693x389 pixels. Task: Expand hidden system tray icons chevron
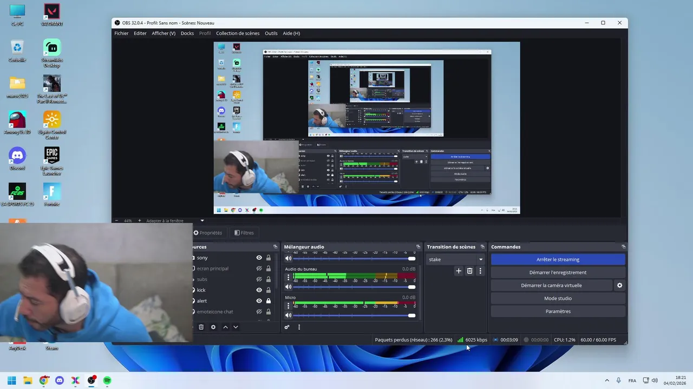(606, 380)
